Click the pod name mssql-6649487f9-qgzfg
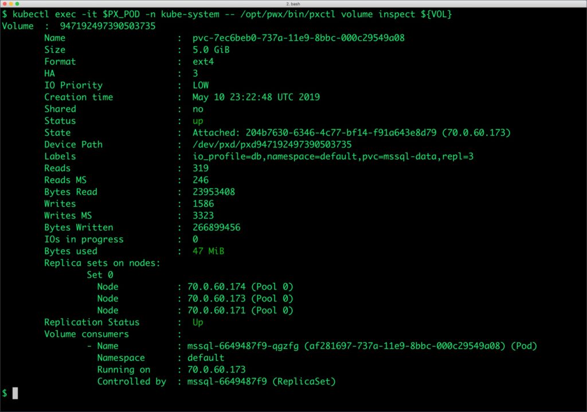The width and height of the screenshot is (587, 412). pos(240,346)
